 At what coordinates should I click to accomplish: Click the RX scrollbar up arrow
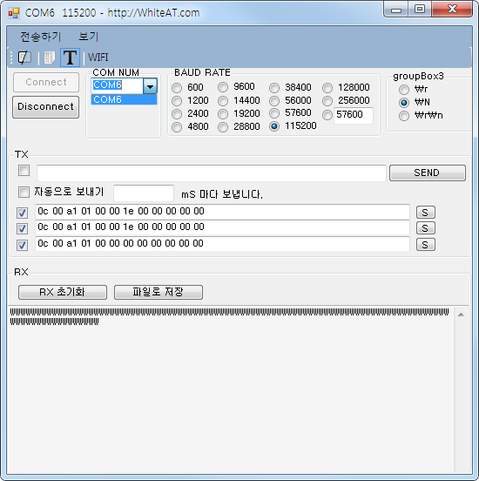tap(461, 315)
